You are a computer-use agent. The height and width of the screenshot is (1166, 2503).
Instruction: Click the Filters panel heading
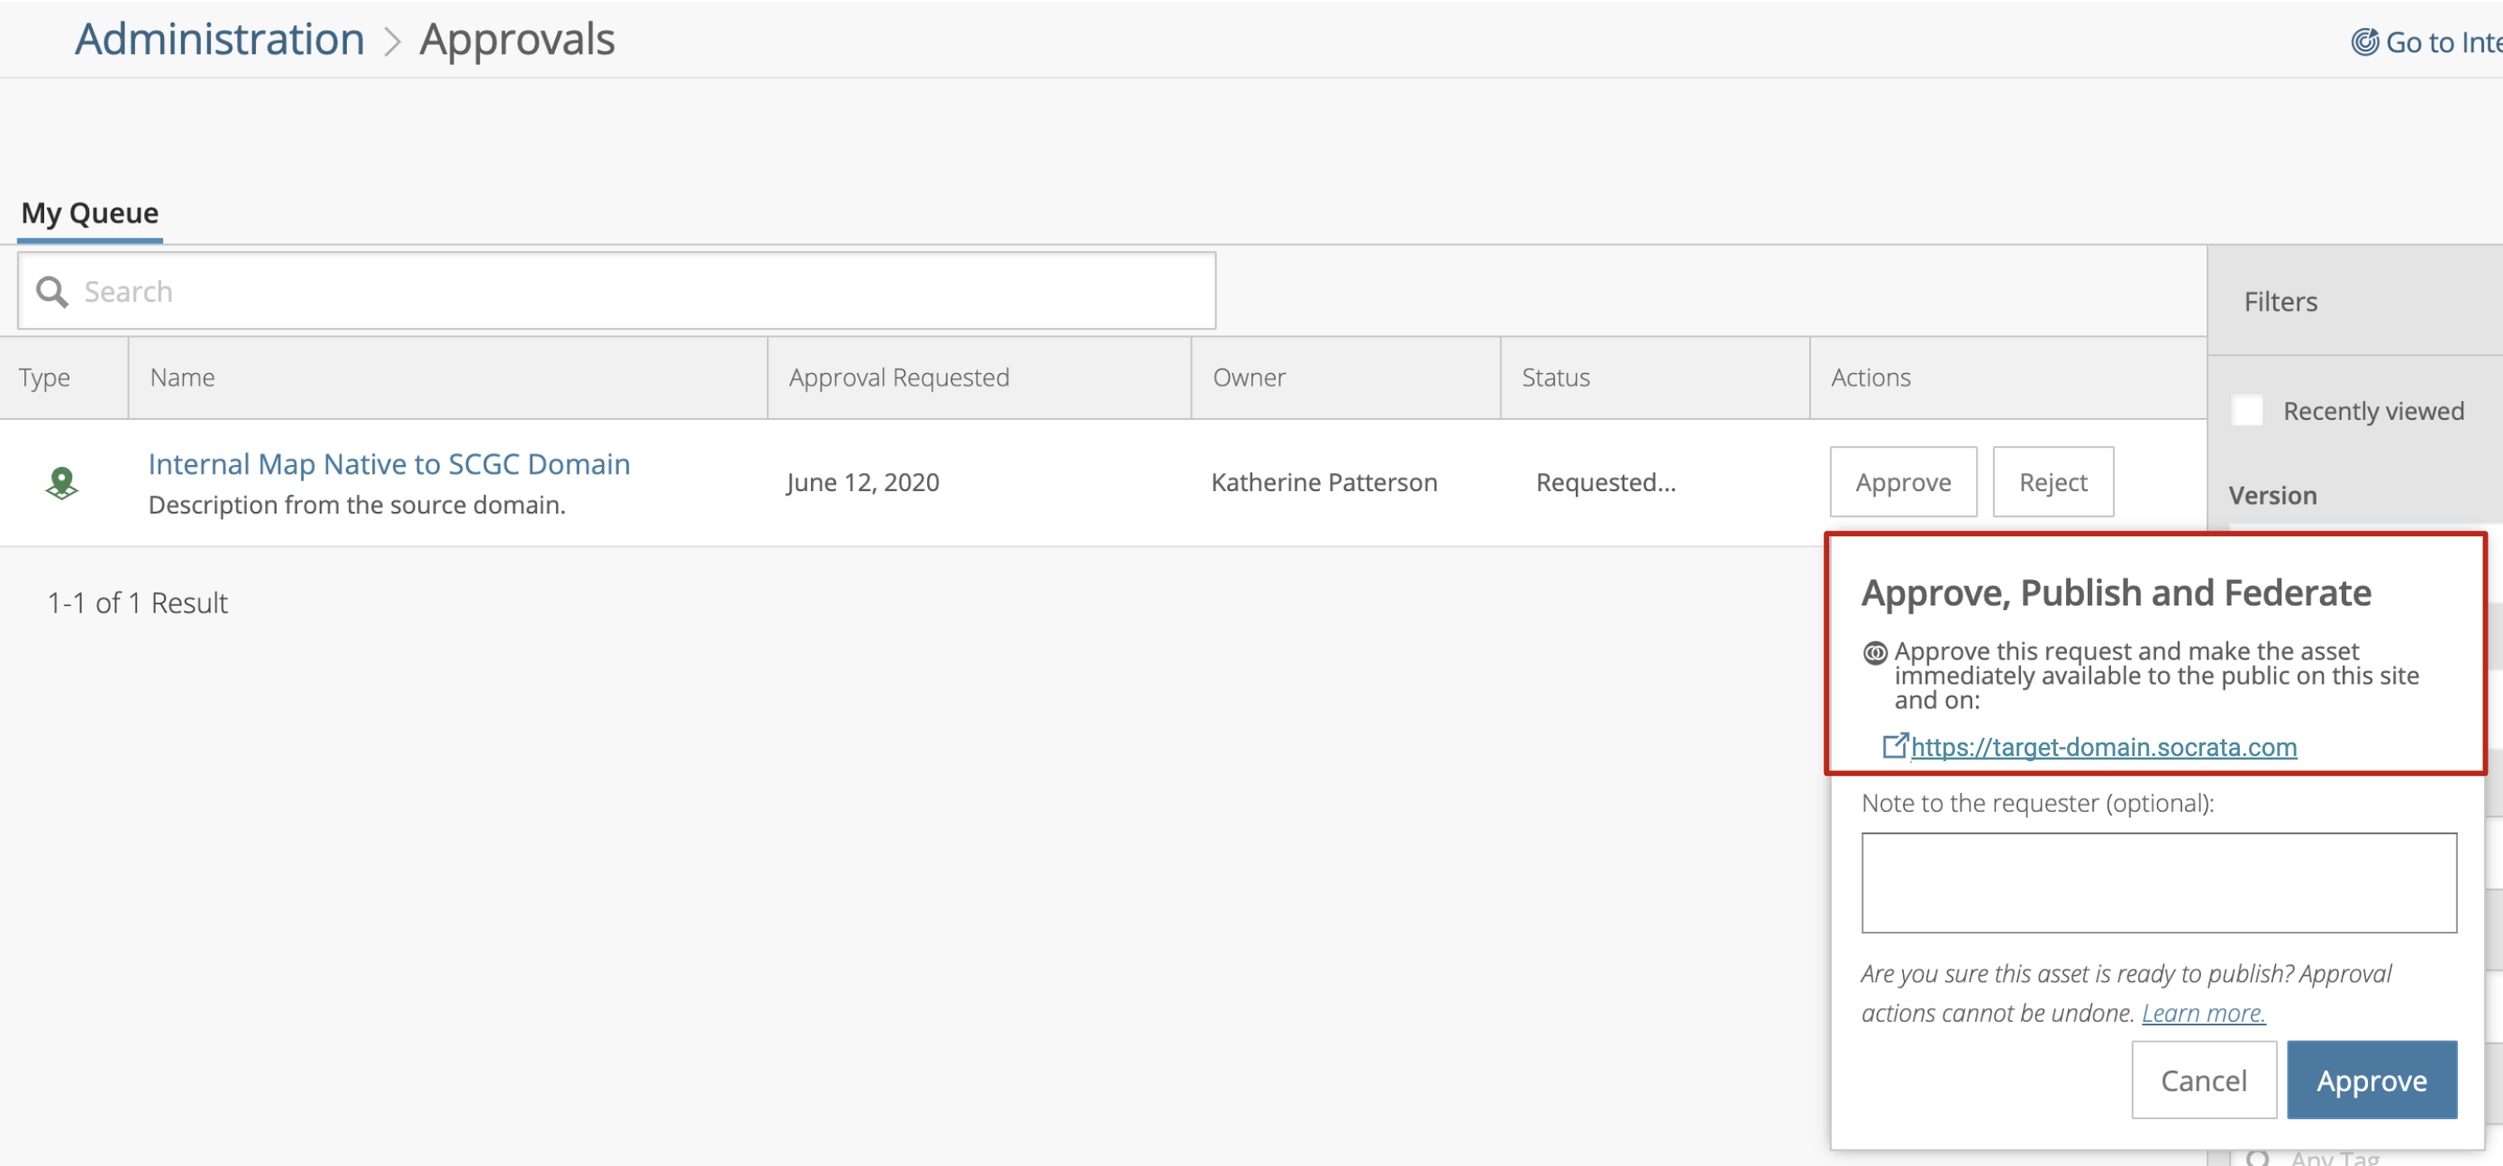tap(2280, 301)
